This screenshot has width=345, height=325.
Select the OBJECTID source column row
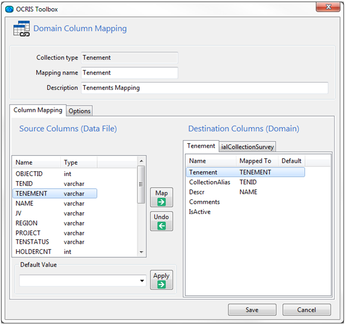coord(55,174)
